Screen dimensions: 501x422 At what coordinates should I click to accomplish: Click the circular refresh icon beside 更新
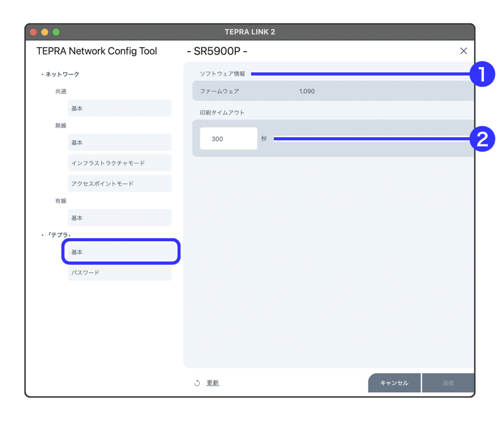tap(197, 383)
